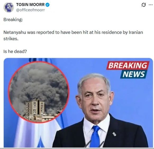The image size is (154, 149).
Task: Click the blue verified checkmark badge
Action: (48, 5)
